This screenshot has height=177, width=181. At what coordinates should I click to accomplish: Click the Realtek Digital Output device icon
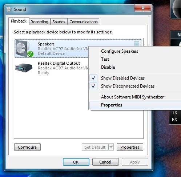24,68
